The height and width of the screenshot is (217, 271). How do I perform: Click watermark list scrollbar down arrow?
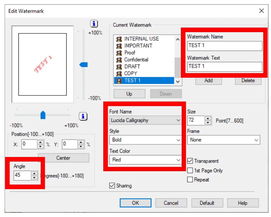178,81
